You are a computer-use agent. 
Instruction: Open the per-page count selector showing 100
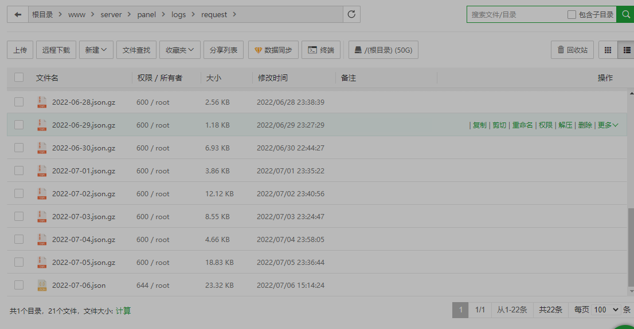click(x=606, y=310)
